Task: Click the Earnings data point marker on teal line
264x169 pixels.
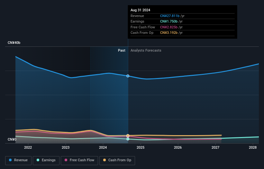Action: [128, 139]
